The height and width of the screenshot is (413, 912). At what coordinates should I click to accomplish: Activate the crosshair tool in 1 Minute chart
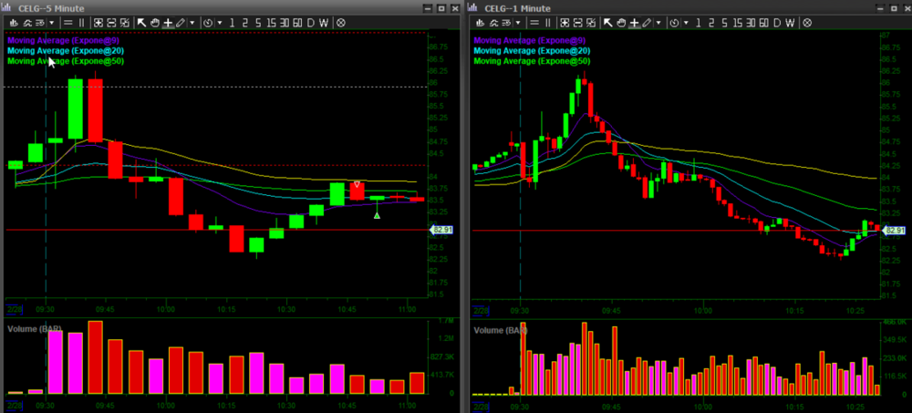click(634, 22)
